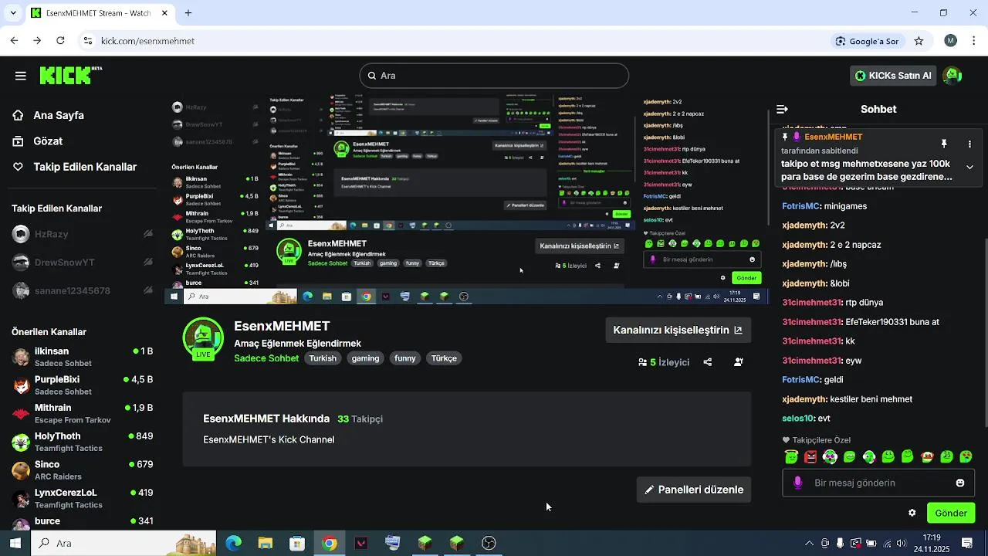Click selos10 username in chat
This screenshot has width=988, height=556.
click(799, 419)
